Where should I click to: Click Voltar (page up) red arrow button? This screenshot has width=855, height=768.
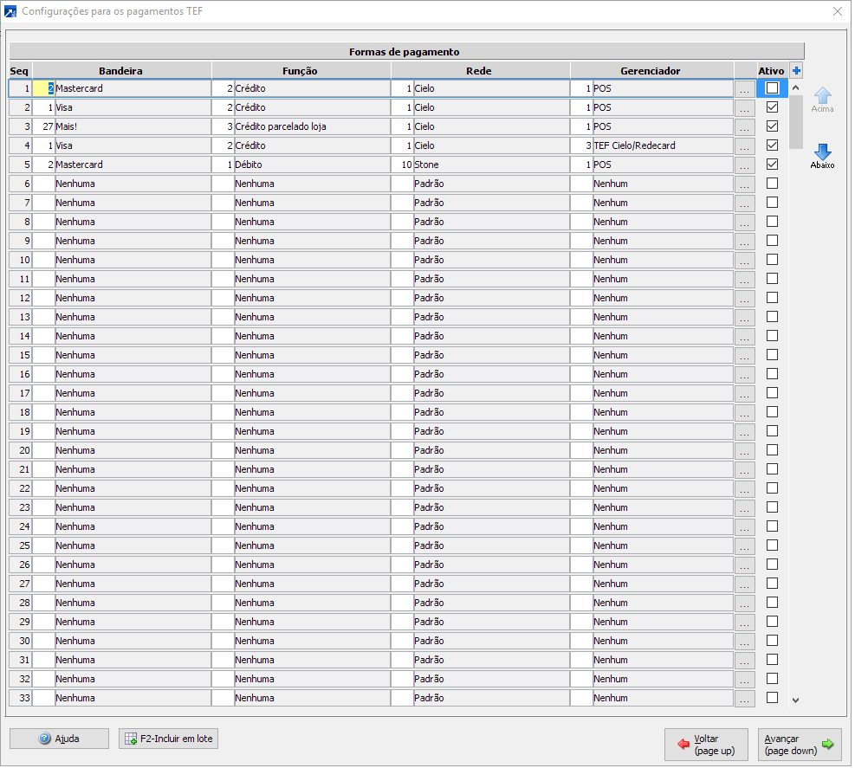(x=705, y=745)
